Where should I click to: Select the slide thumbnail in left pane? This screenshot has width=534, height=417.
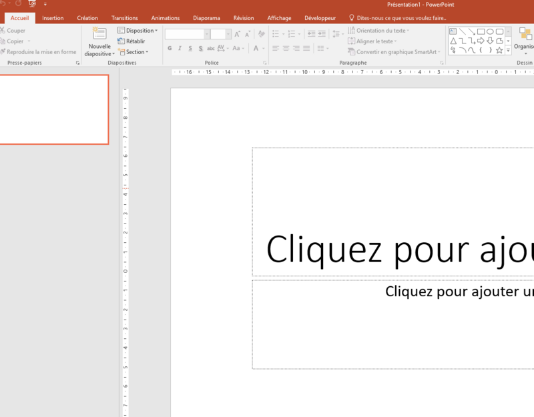click(x=53, y=109)
